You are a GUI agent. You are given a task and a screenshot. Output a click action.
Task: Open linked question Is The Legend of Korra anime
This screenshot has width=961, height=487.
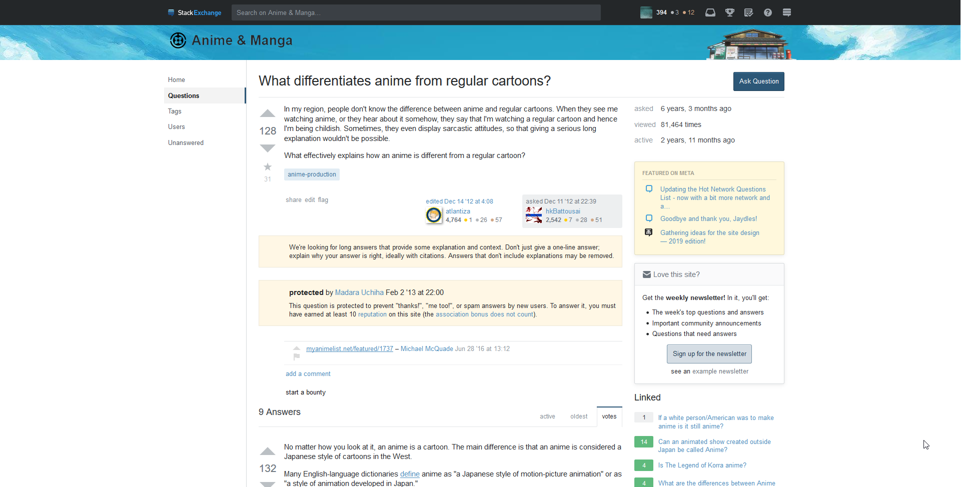pyautogui.click(x=702, y=465)
